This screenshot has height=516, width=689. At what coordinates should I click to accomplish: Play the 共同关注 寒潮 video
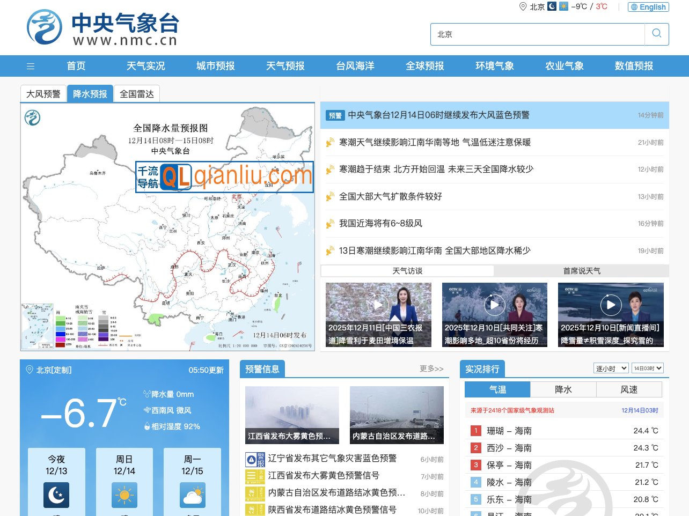pyautogui.click(x=494, y=304)
